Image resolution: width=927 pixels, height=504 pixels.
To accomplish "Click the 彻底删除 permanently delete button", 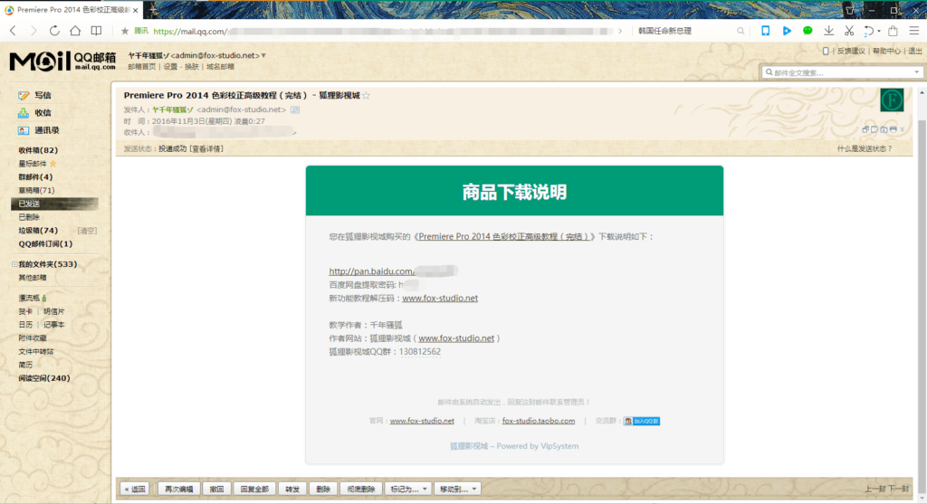I will tap(360, 490).
